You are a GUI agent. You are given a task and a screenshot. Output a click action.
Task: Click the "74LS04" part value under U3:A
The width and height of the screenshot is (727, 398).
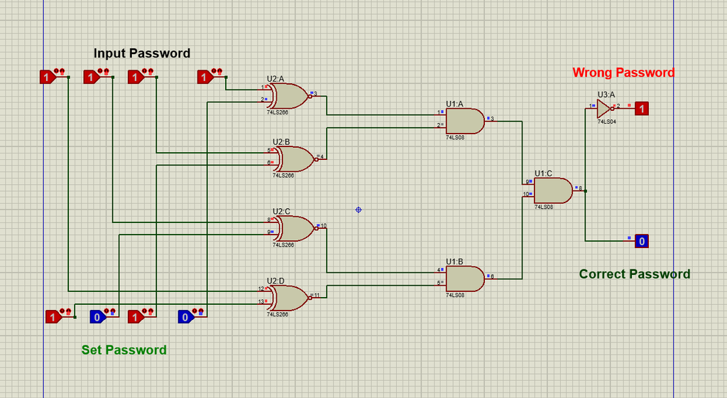pos(606,122)
